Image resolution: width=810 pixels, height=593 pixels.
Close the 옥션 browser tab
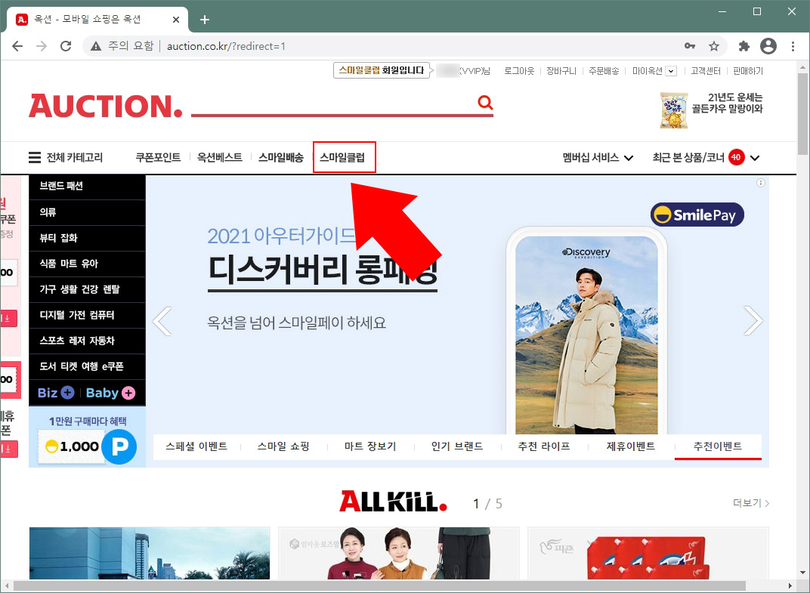pyautogui.click(x=175, y=20)
